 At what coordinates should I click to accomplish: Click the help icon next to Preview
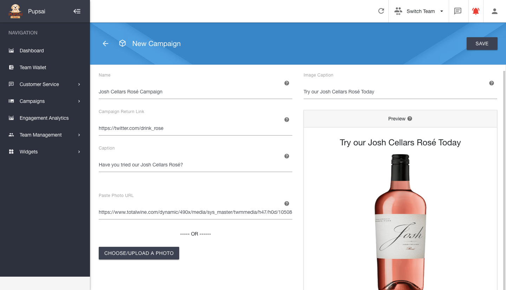tap(410, 119)
